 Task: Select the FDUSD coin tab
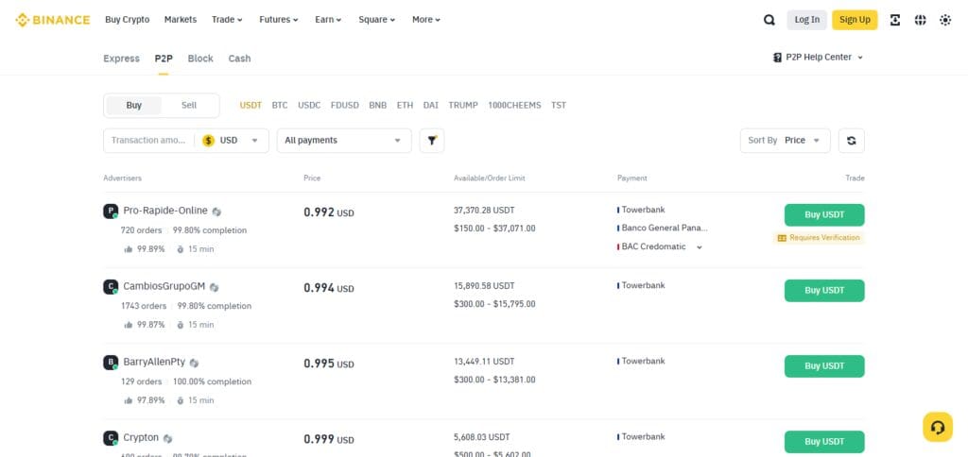(x=344, y=106)
